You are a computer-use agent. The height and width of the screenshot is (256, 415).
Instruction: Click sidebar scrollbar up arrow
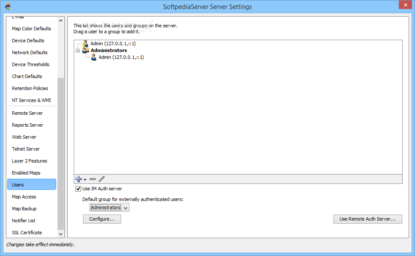(x=61, y=20)
